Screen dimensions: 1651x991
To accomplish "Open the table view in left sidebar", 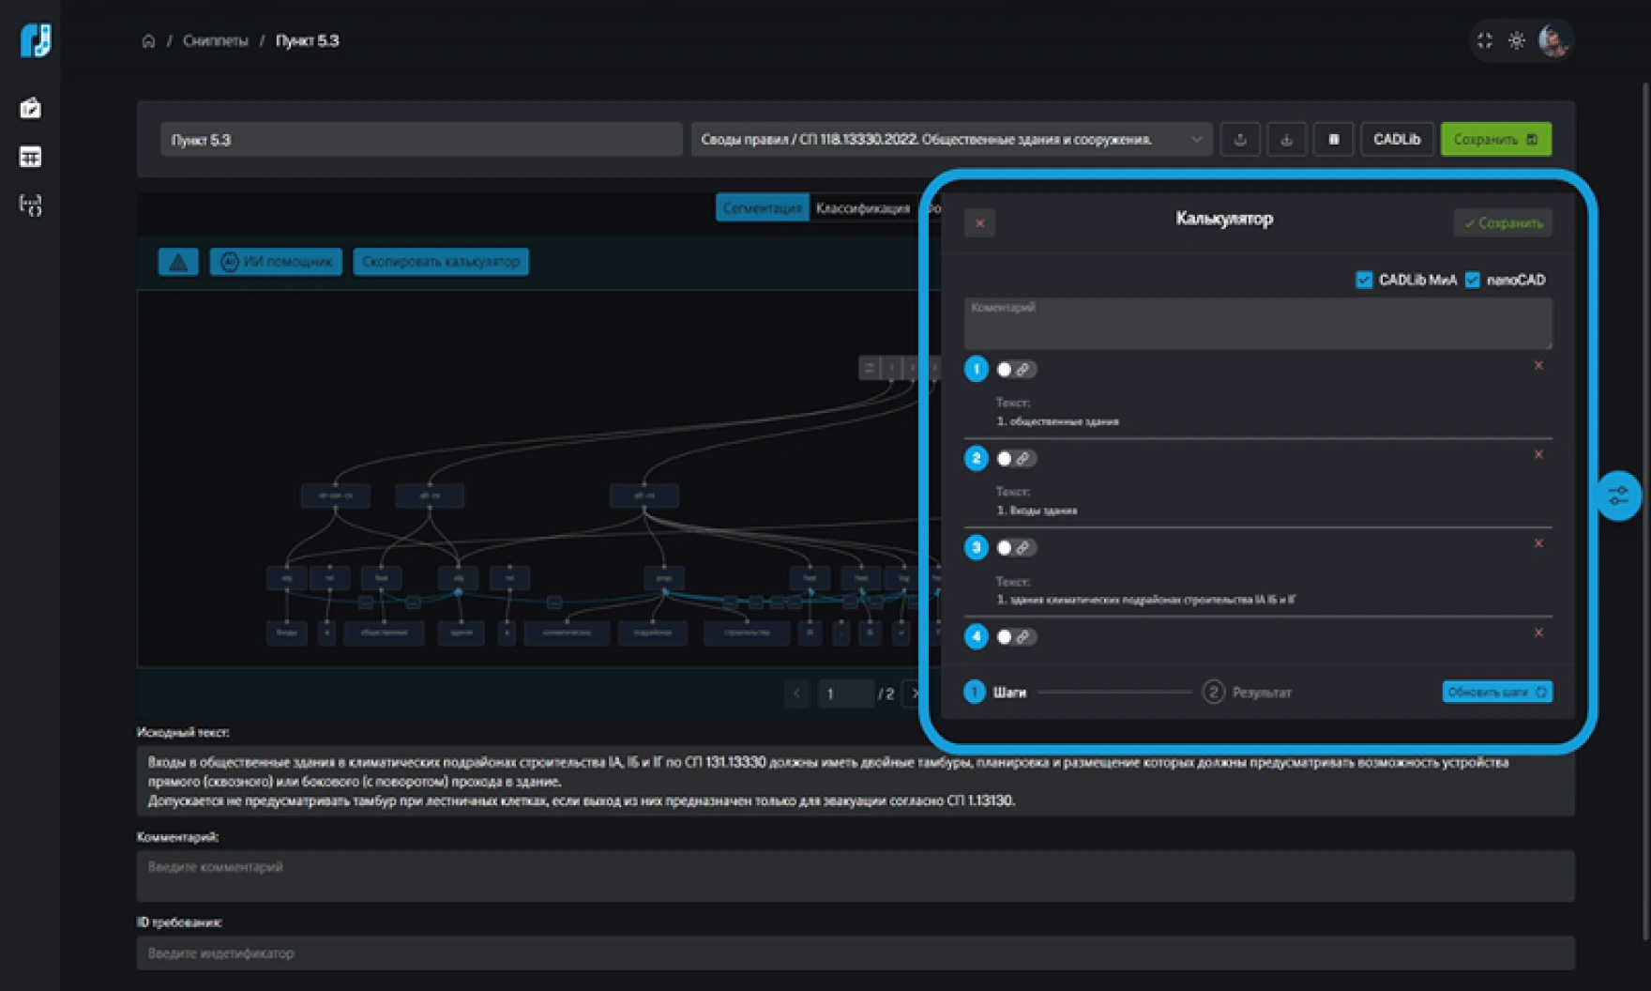I will (x=30, y=157).
